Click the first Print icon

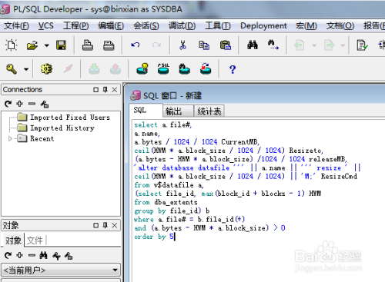click(88, 45)
